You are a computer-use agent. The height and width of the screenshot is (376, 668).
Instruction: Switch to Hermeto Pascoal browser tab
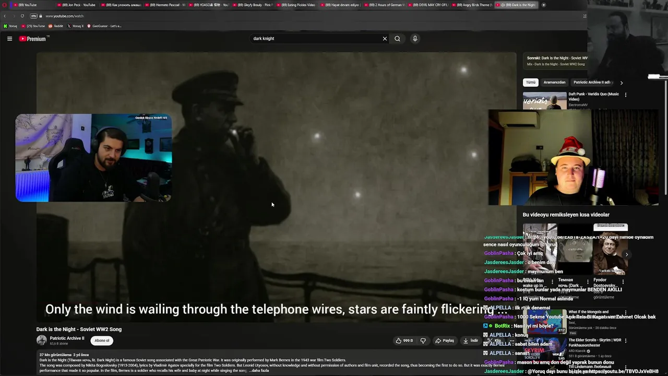tap(165, 5)
